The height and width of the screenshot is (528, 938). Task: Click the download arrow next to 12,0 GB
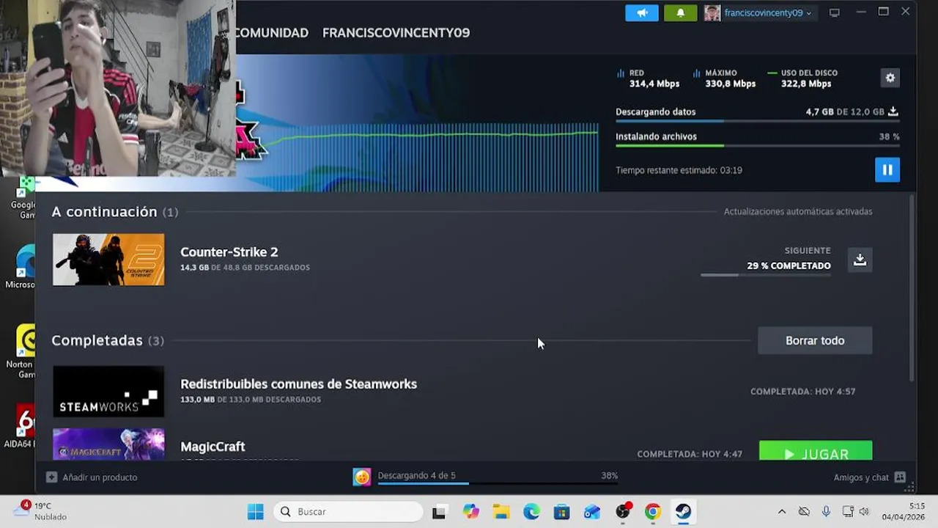[x=893, y=112]
